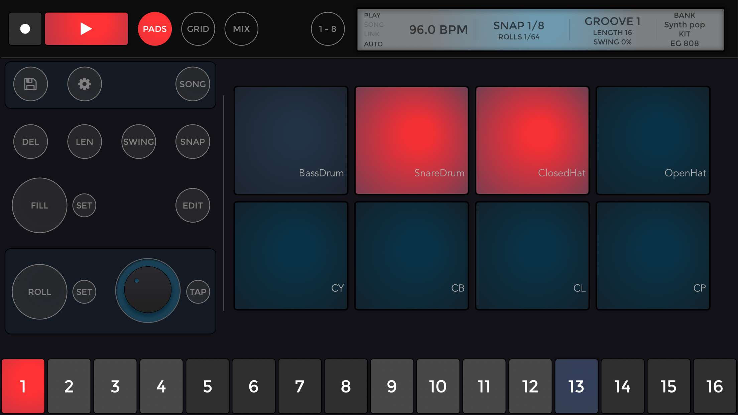The height and width of the screenshot is (415, 738).
Task: Open the SWING setting
Action: (x=139, y=142)
